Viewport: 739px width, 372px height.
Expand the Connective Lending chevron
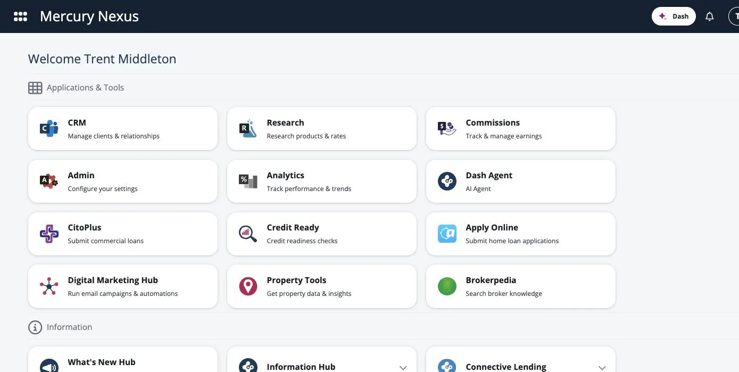(602, 368)
